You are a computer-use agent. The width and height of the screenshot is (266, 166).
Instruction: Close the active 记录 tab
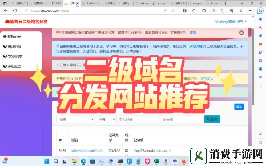point(77,3)
